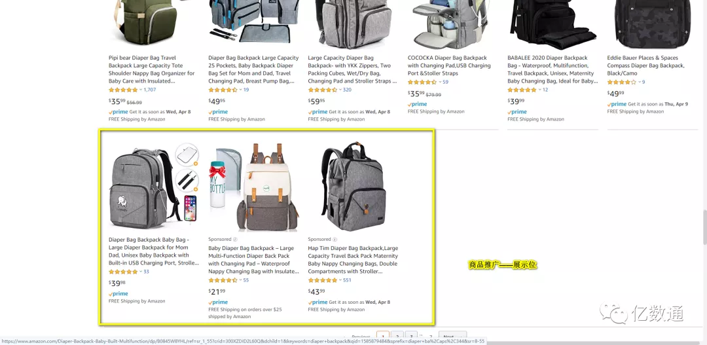Click the star rating of COCOCKA Diaper Bag Backpack
Viewport: 707px width, 345px height.
click(422, 82)
